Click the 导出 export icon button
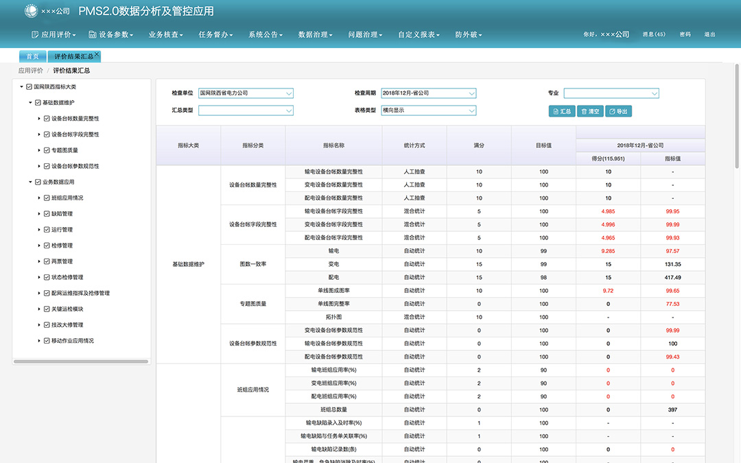Screen dimensions: 741x463 612,111
